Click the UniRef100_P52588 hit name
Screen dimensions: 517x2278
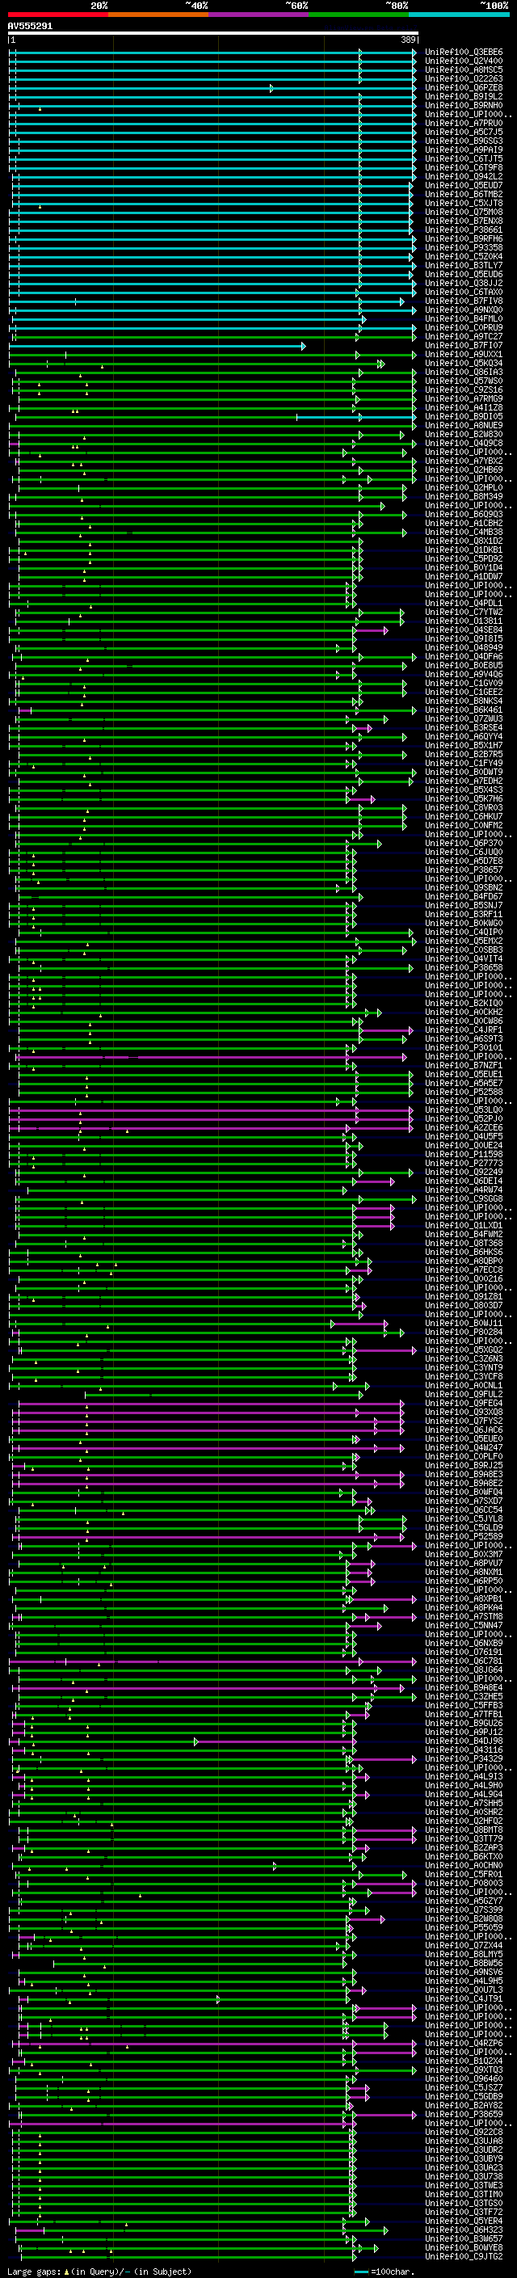[464, 1093]
